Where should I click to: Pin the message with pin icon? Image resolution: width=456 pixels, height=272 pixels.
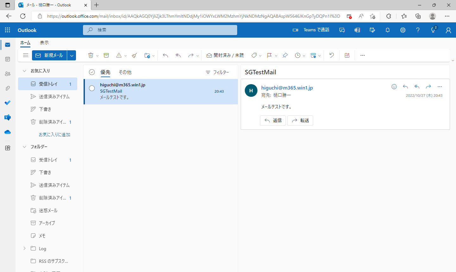coord(285,55)
